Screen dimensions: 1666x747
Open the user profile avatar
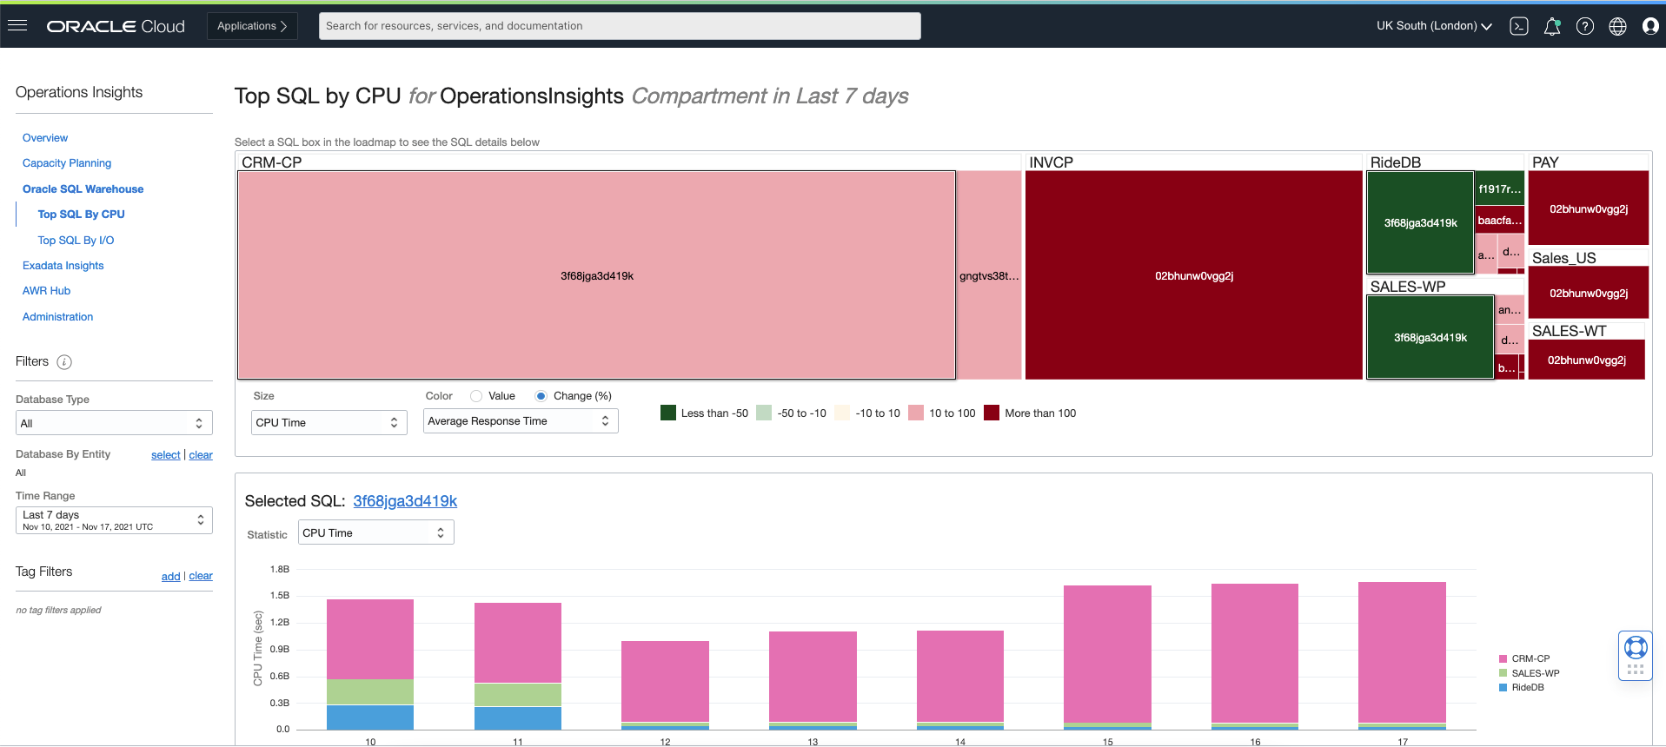(1650, 26)
